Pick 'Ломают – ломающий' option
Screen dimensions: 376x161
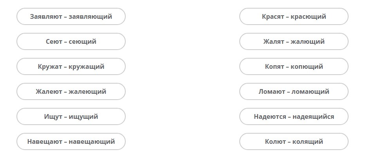(x=294, y=91)
